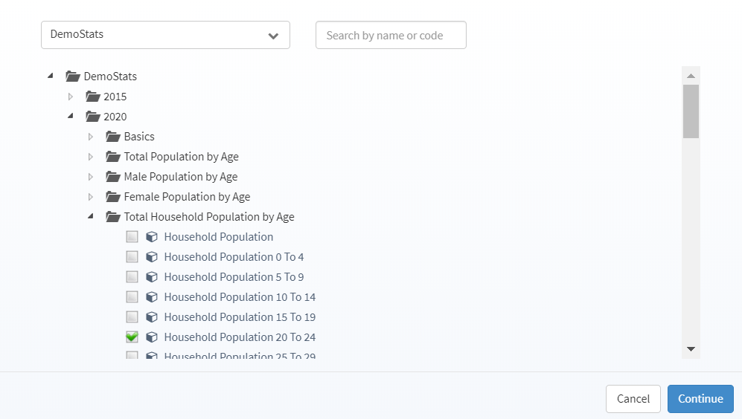Image resolution: width=742 pixels, height=419 pixels.
Task: Expand the Total Population by Age node
Action: coord(90,156)
